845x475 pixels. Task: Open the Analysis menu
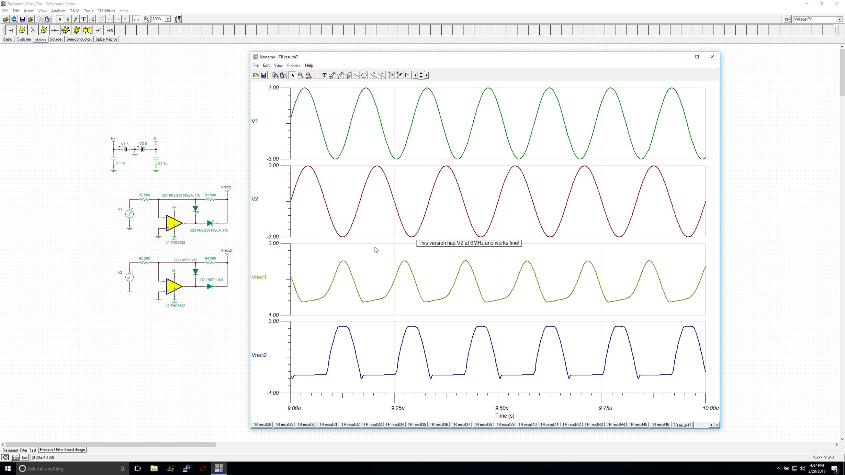(58, 11)
